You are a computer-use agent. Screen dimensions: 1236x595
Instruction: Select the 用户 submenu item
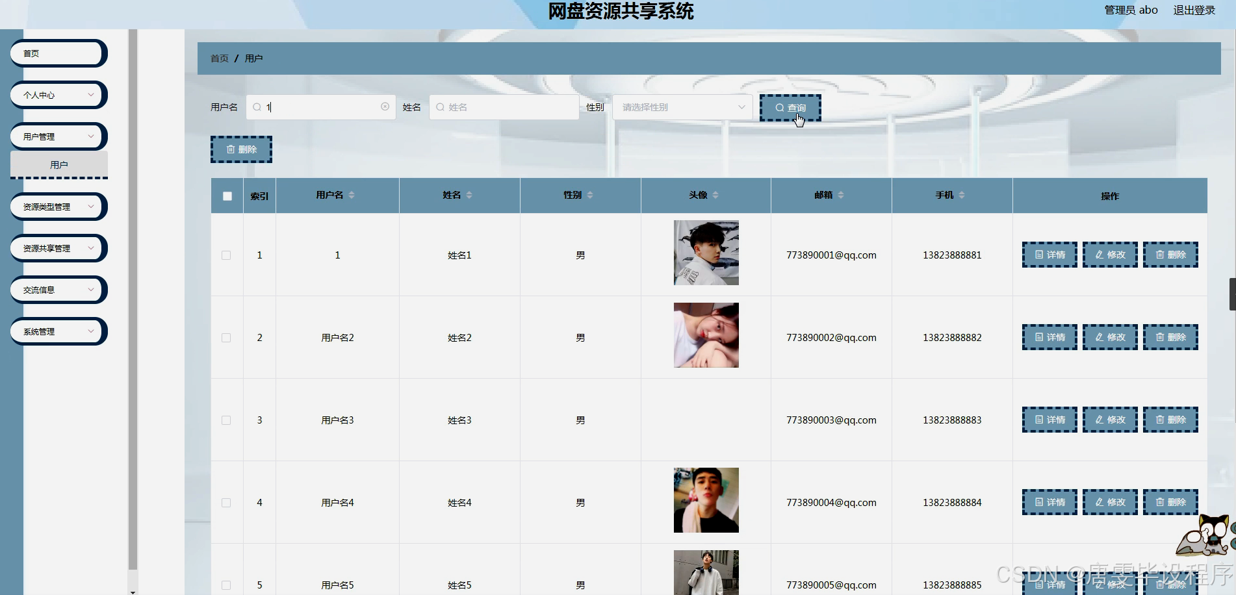click(58, 165)
